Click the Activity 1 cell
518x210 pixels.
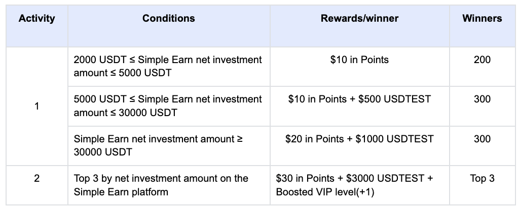click(x=36, y=107)
